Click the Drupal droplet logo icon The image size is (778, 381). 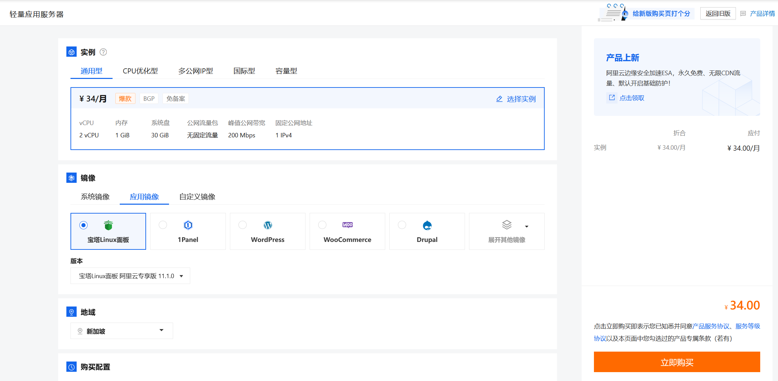pyautogui.click(x=427, y=225)
